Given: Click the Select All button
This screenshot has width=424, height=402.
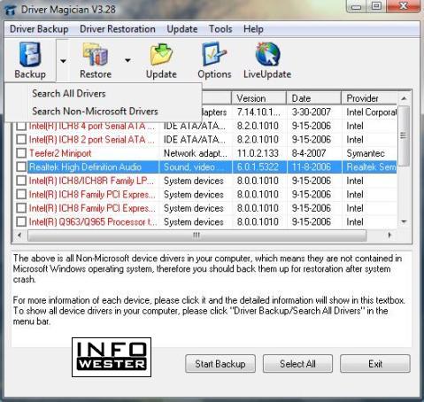Looking at the screenshot, I should click(x=297, y=364).
